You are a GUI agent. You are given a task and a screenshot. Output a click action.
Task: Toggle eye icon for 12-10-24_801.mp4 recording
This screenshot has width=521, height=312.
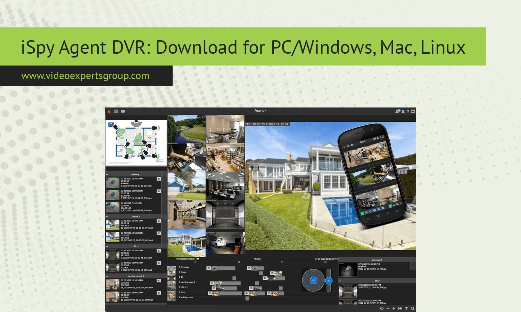pyautogui.click(x=159, y=280)
